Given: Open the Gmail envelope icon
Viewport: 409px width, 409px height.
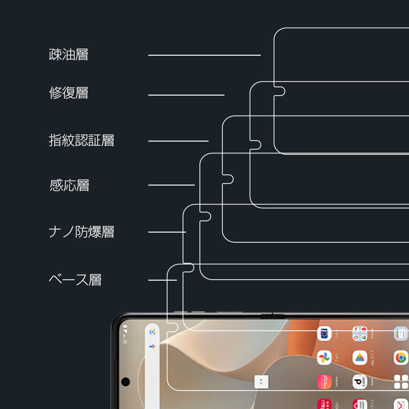Looking at the screenshot, I should click(401, 404).
